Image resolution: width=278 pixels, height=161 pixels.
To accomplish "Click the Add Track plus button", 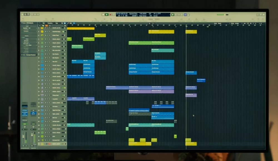I will pos(40,25).
